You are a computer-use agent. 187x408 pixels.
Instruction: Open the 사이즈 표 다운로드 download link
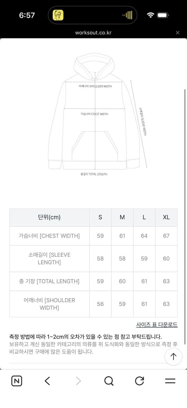point(157,324)
